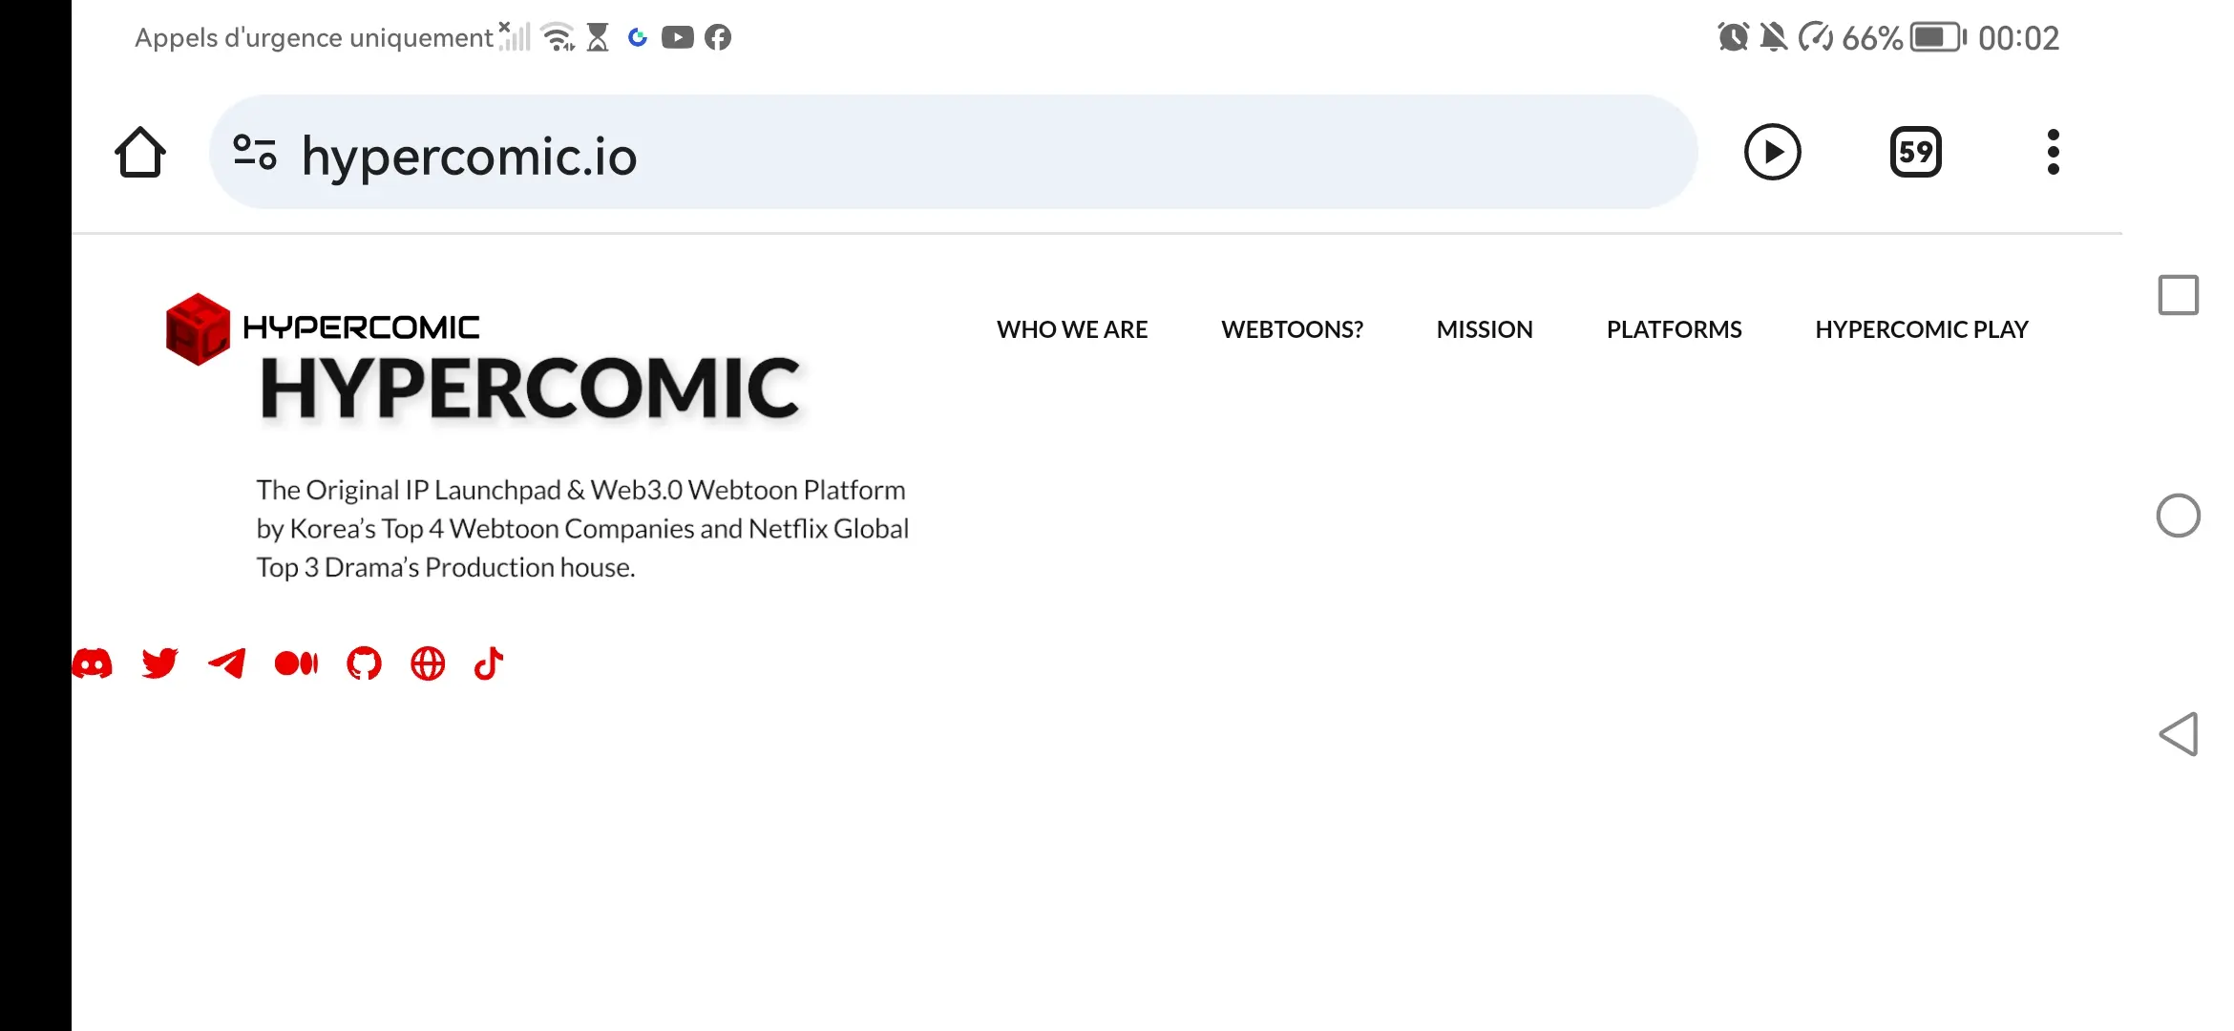Viewport: 2234px width, 1031px height.
Task: Navigate to PLATFORMS section
Action: pyautogui.click(x=1674, y=329)
